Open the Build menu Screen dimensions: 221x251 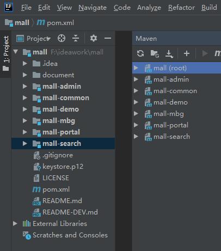[209, 8]
